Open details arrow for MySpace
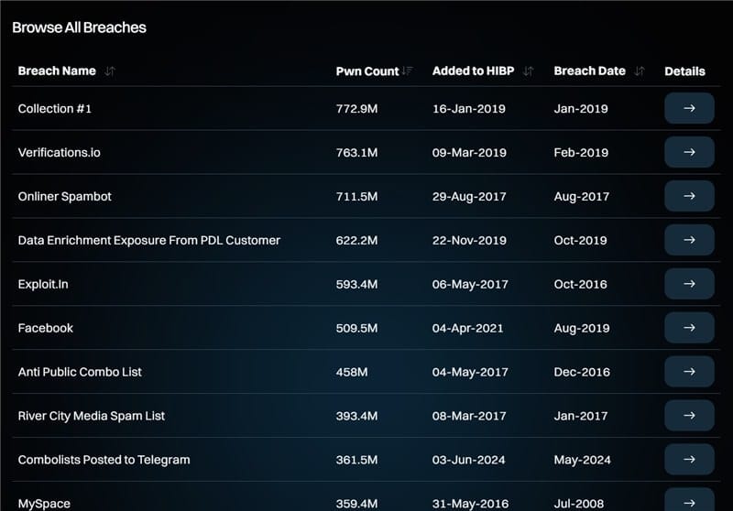 coord(689,500)
